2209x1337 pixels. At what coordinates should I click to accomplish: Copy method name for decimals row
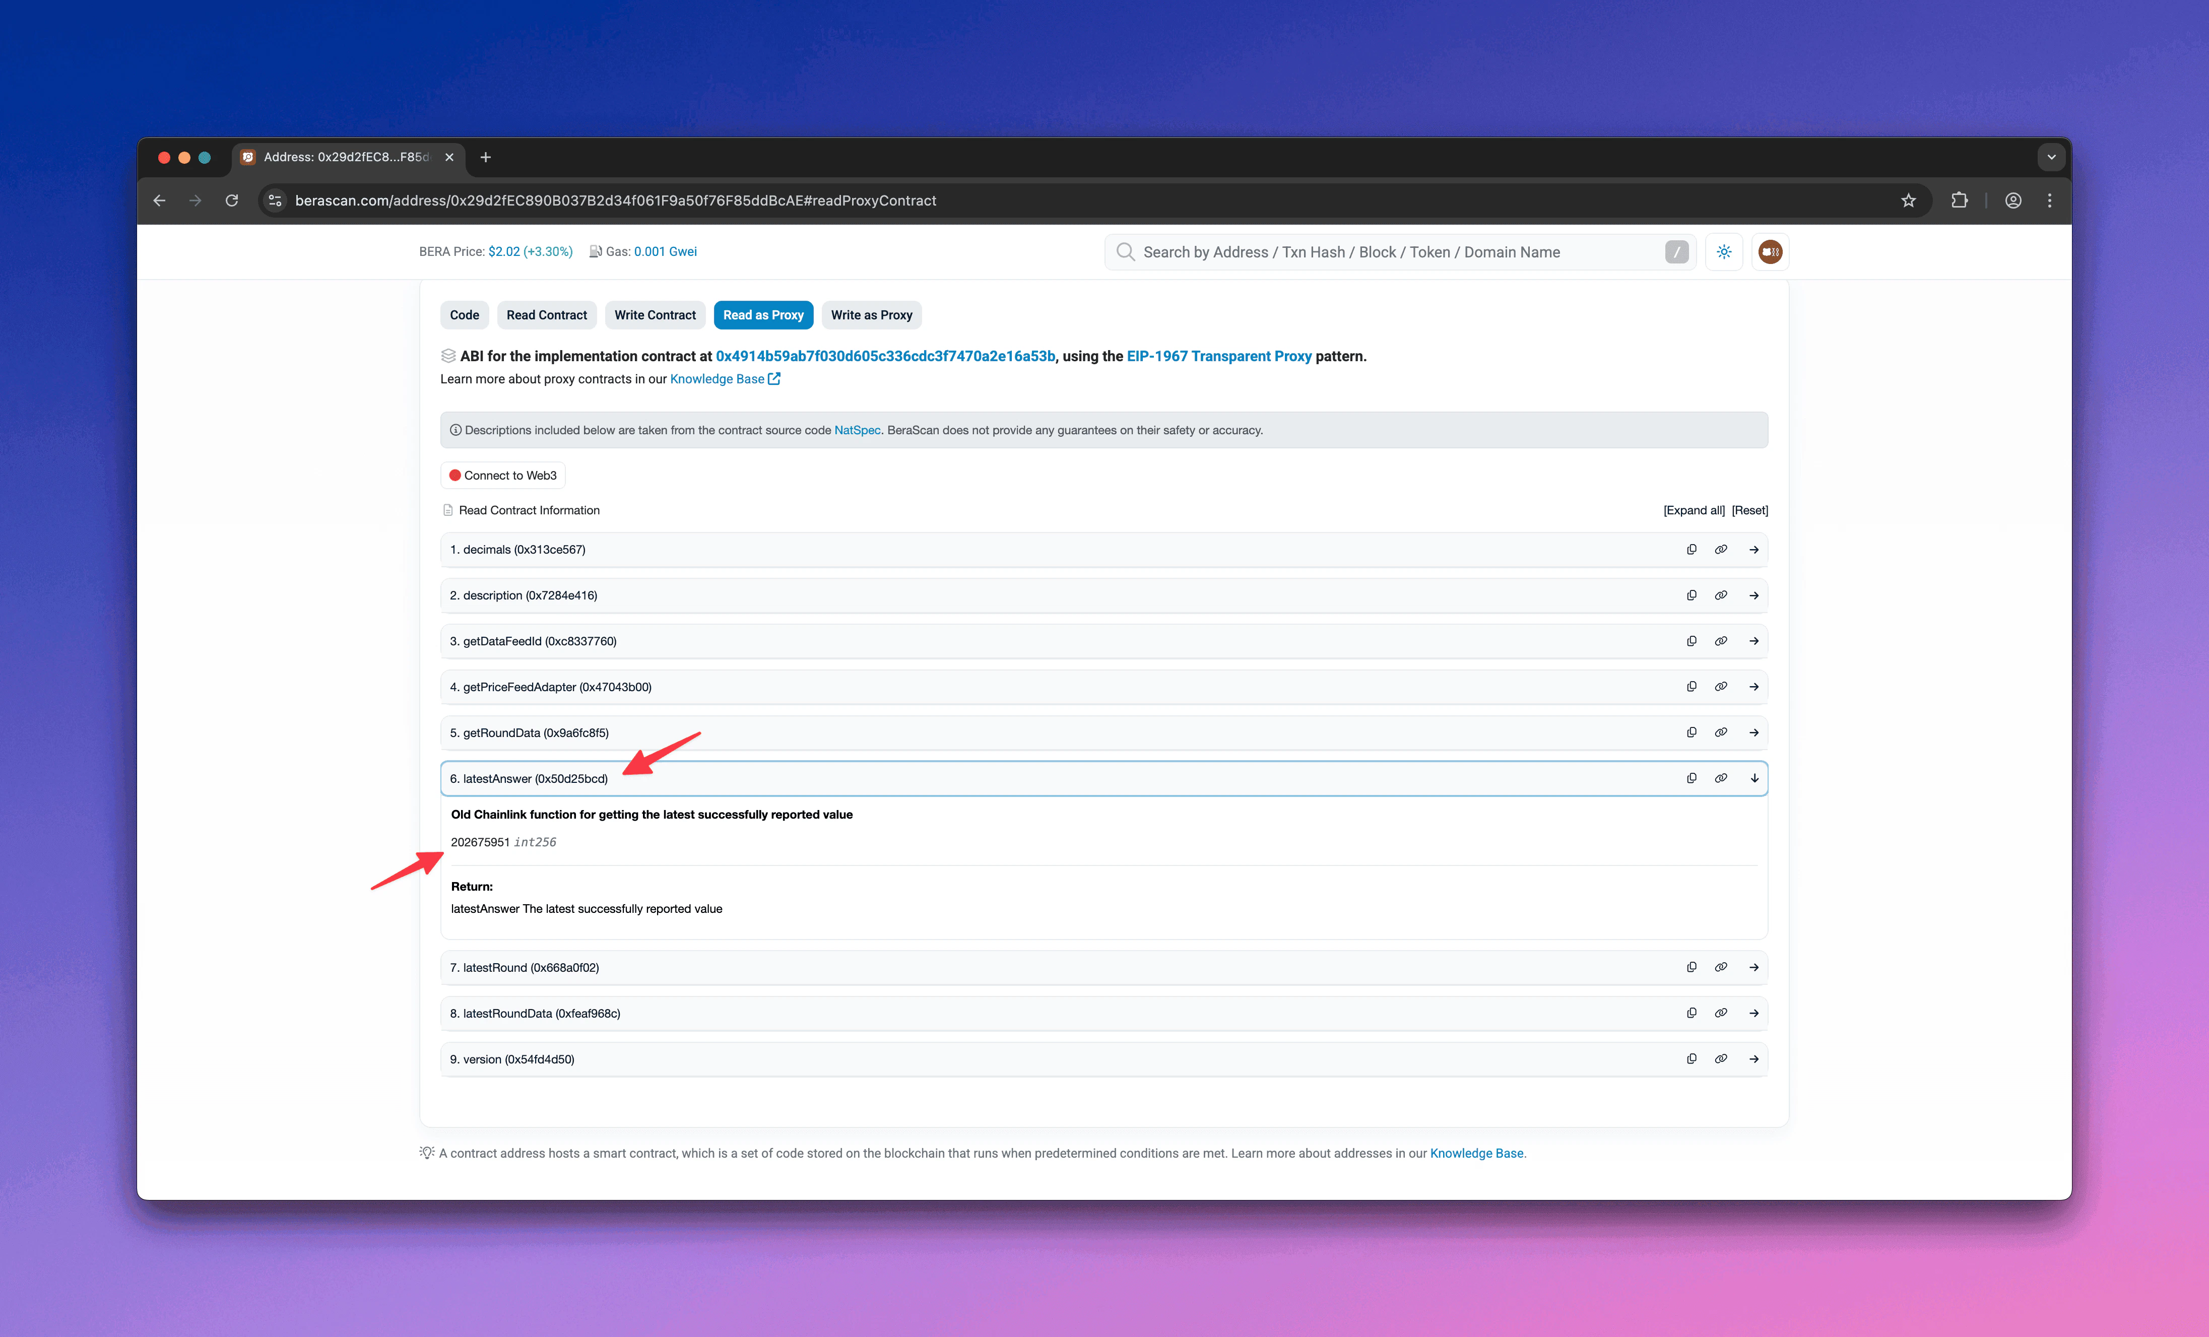pos(1691,549)
